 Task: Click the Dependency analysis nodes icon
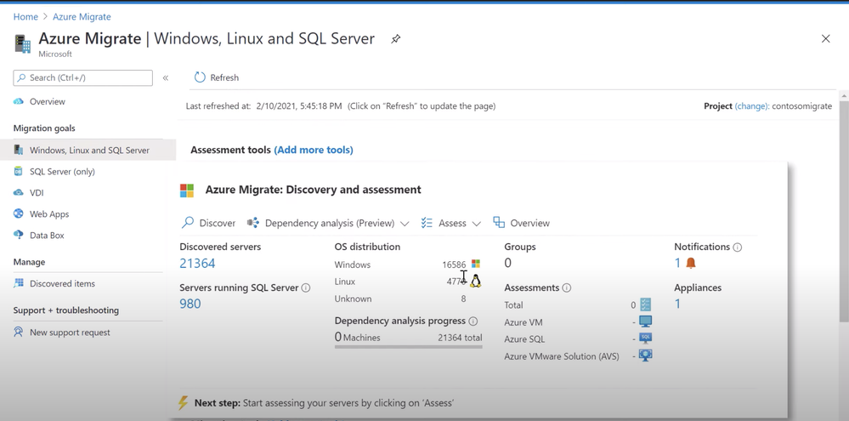pyautogui.click(x=252, y=223)
